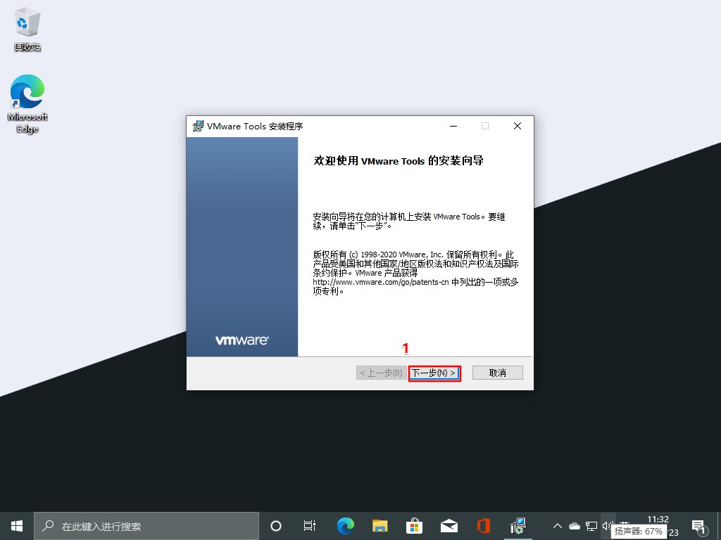Launch Microsoft Edge from the taskbar
Screen dimensions: 721x540
coord(345,526)
